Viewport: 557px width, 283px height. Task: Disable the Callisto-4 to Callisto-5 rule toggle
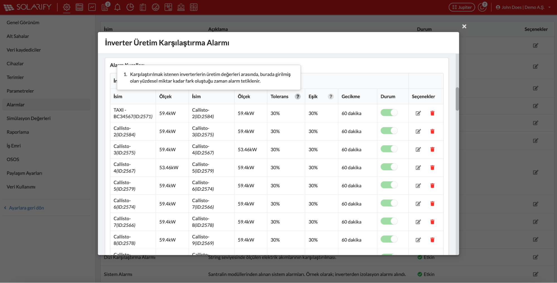tap(389, 167)
